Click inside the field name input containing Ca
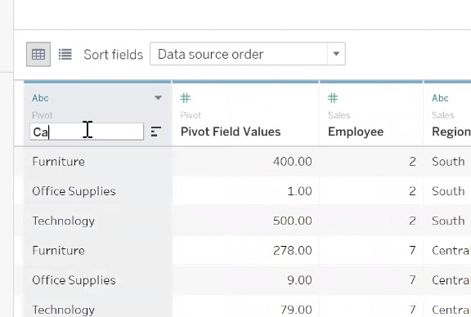 point(87,132)
